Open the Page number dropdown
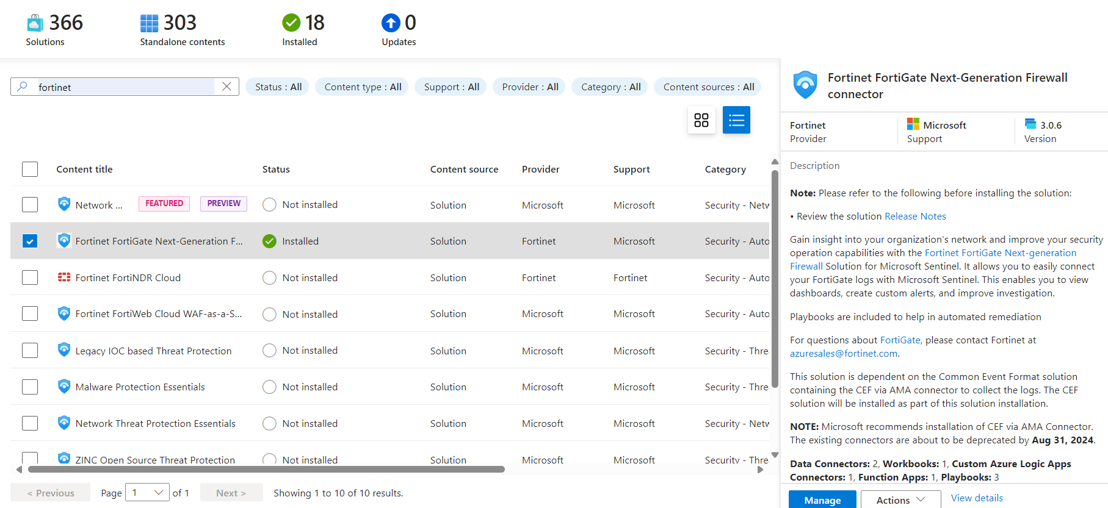1108x508 pixels. (x=147, y=492)
